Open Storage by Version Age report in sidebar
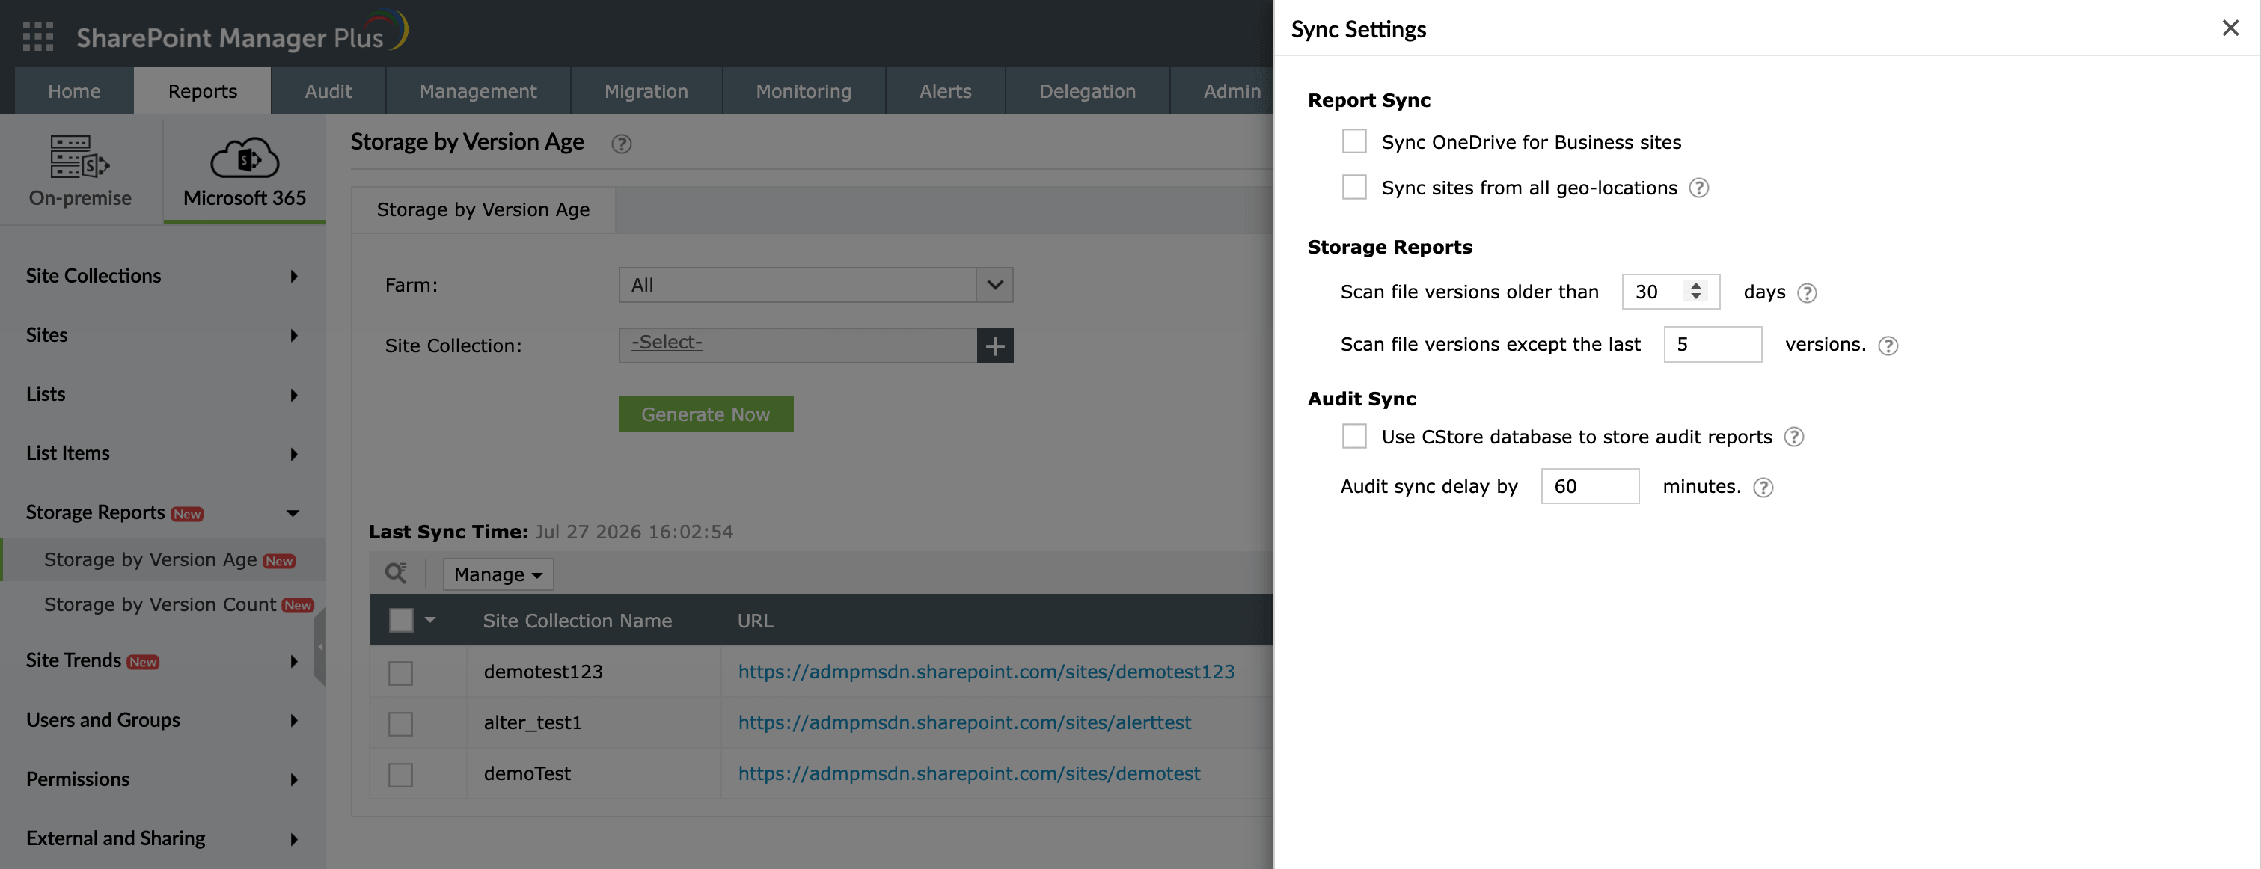 point(164,559)
